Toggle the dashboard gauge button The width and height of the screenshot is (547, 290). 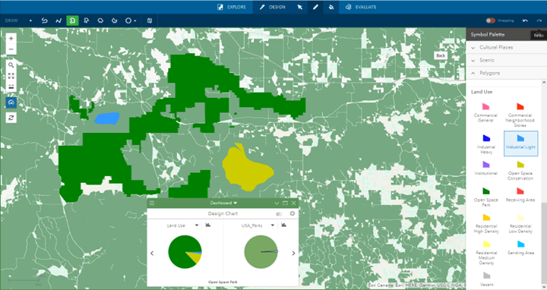point(11,102)
